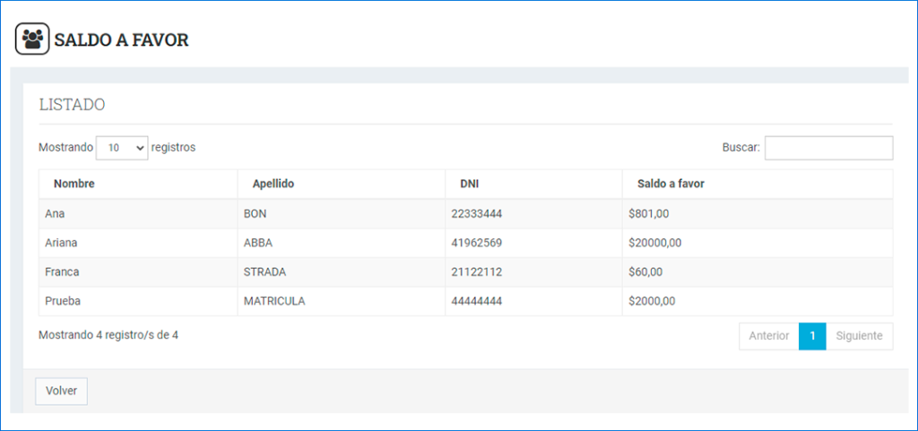
Task: Click DNI cell 41962569
Action: pyautogui.click(x=476, y=243)
